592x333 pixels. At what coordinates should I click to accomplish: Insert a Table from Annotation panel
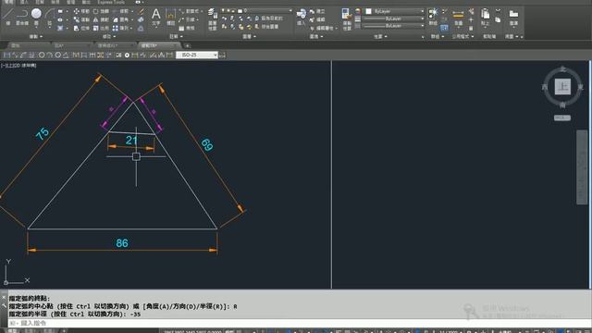(x=187, y=28)
